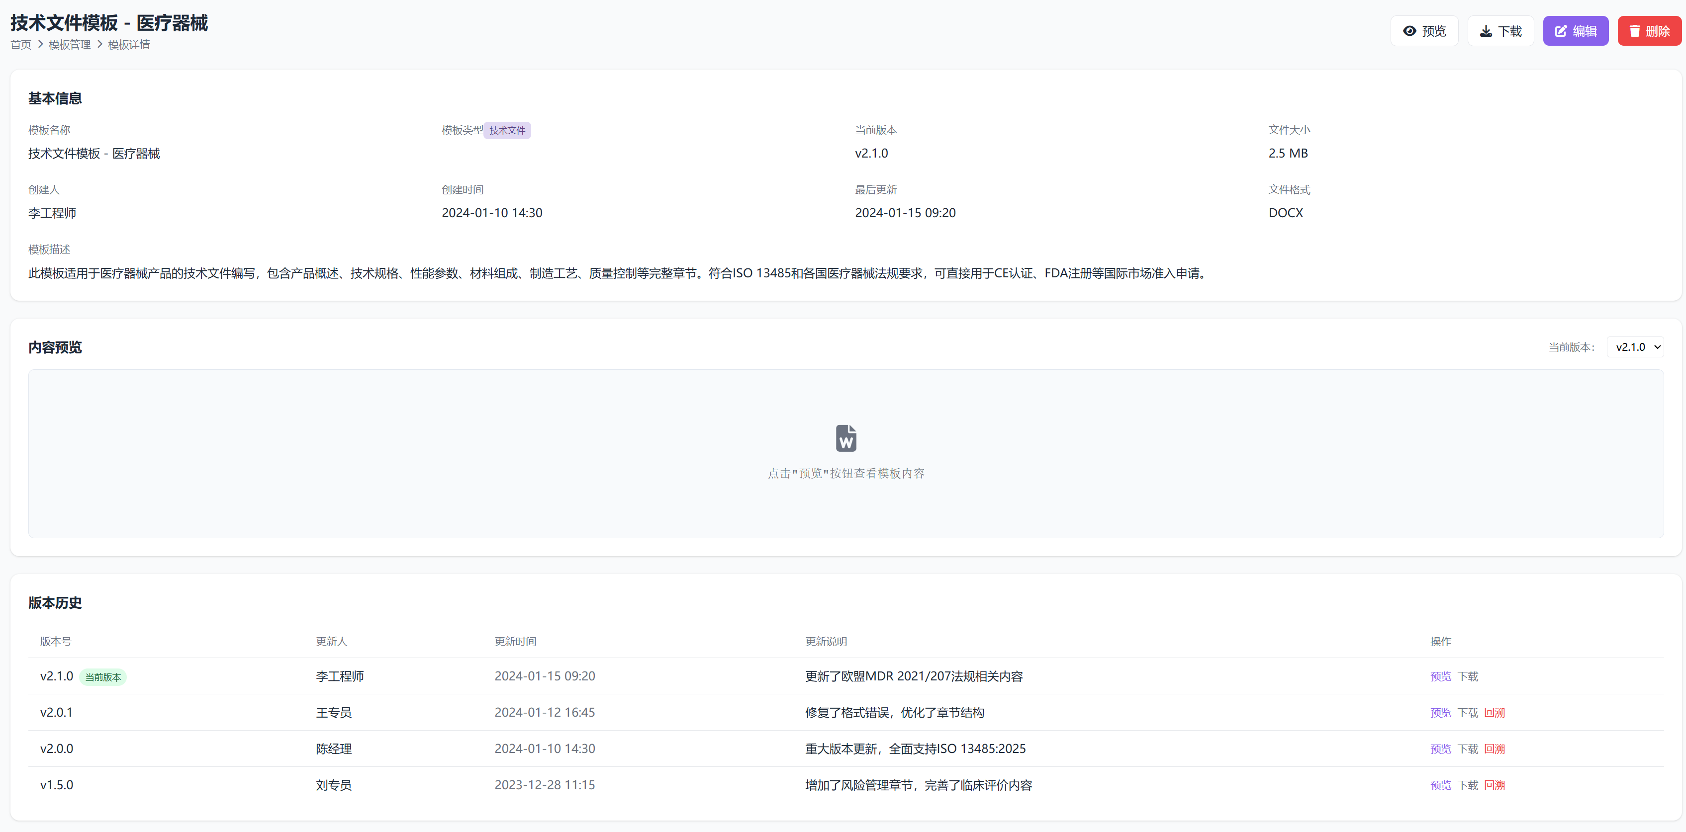Click the trash icon on the 删除 button
Image resolution: width=1686 pixels, height=832 pixels.
click(1634, 31)
